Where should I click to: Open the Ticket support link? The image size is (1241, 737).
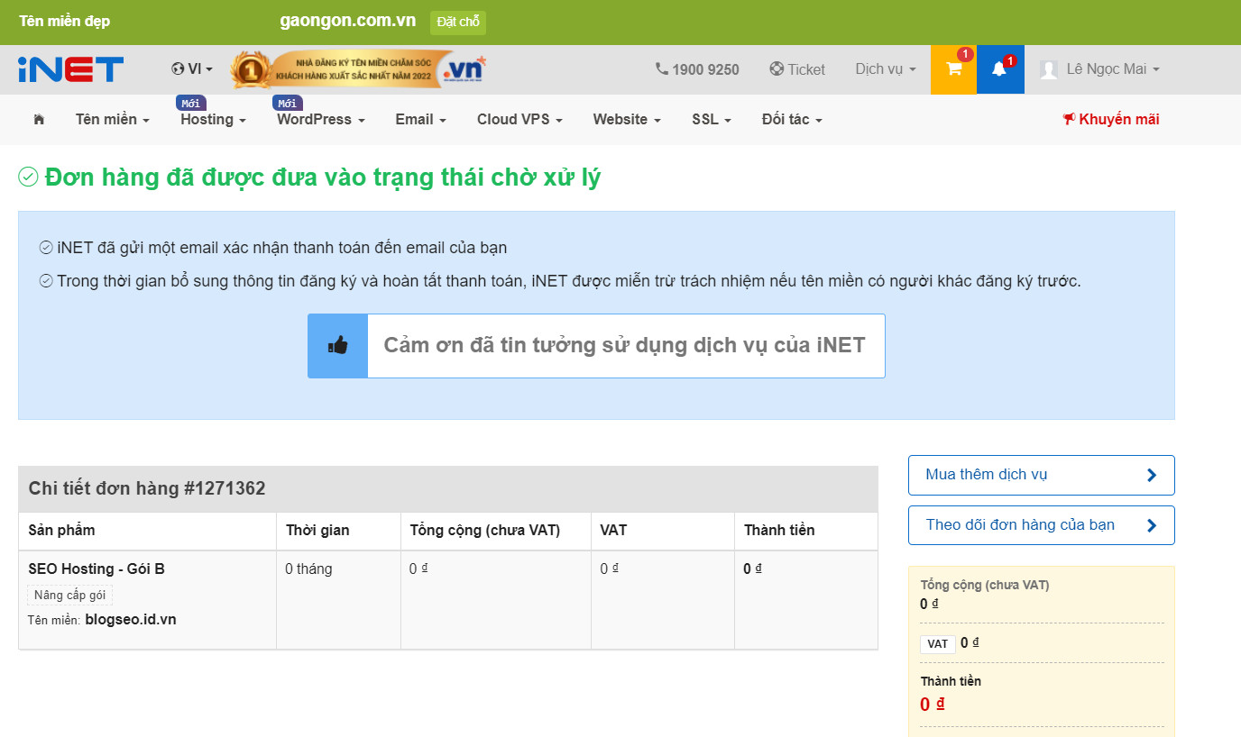[797, 69]
